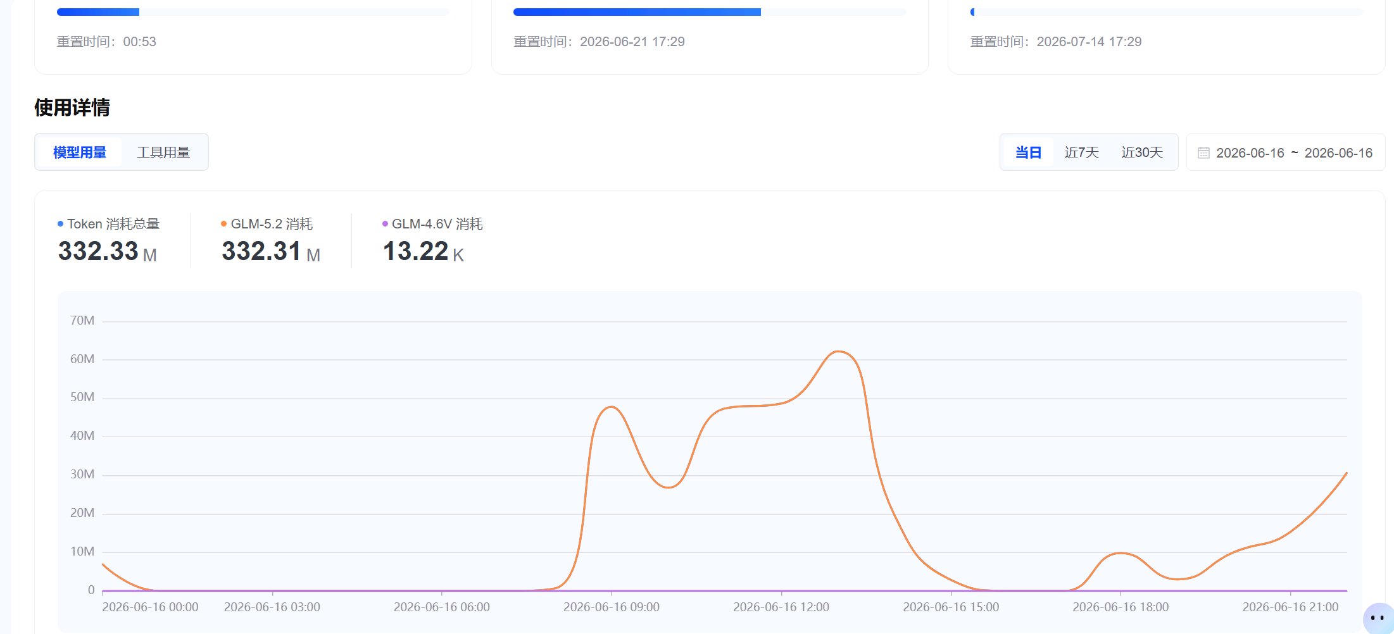Click the 2026-06-16 03:00 x-axis label
The width and height of the screenshot is (1394, 634).
(x=272, y=607)
